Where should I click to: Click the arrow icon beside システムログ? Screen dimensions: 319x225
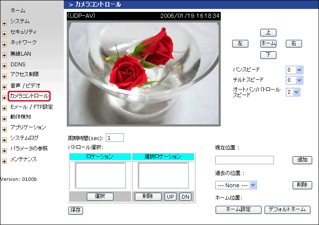5,140
